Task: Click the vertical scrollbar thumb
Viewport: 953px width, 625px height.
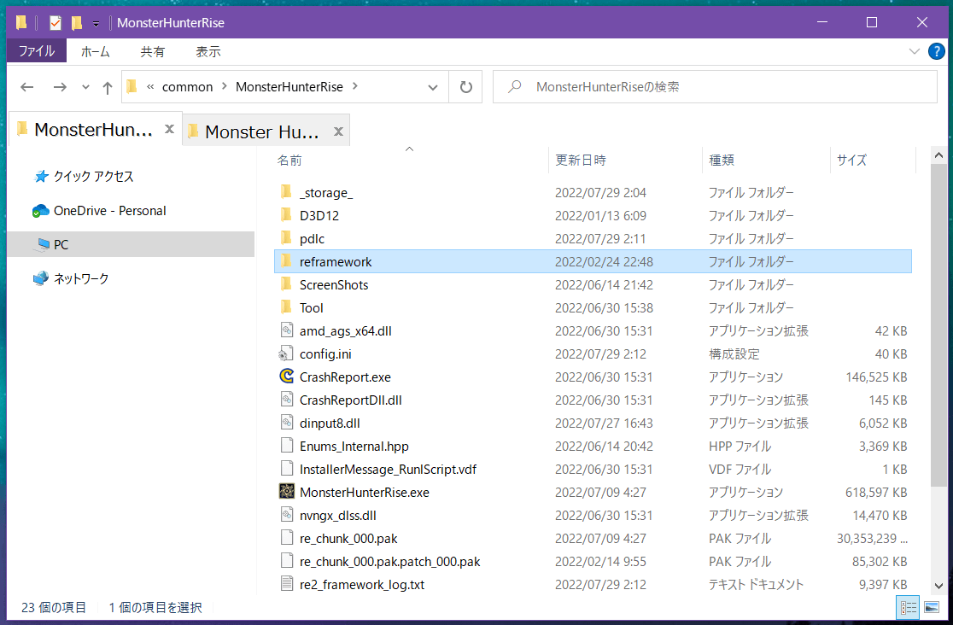Action: [938, 325]
